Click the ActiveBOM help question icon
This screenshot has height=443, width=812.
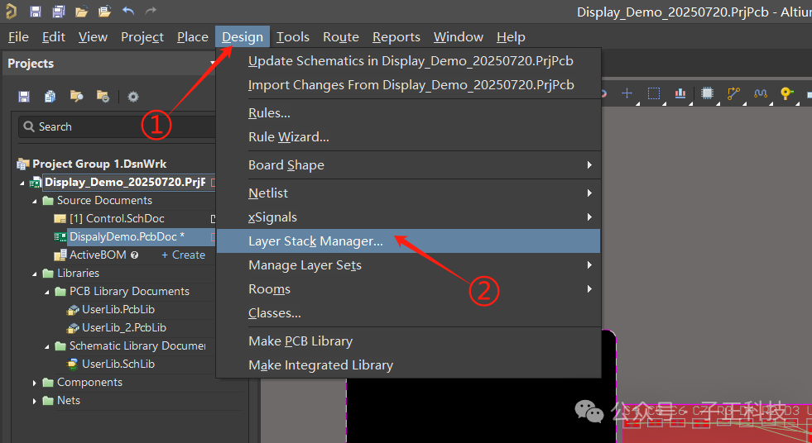[x=135, y=255]
